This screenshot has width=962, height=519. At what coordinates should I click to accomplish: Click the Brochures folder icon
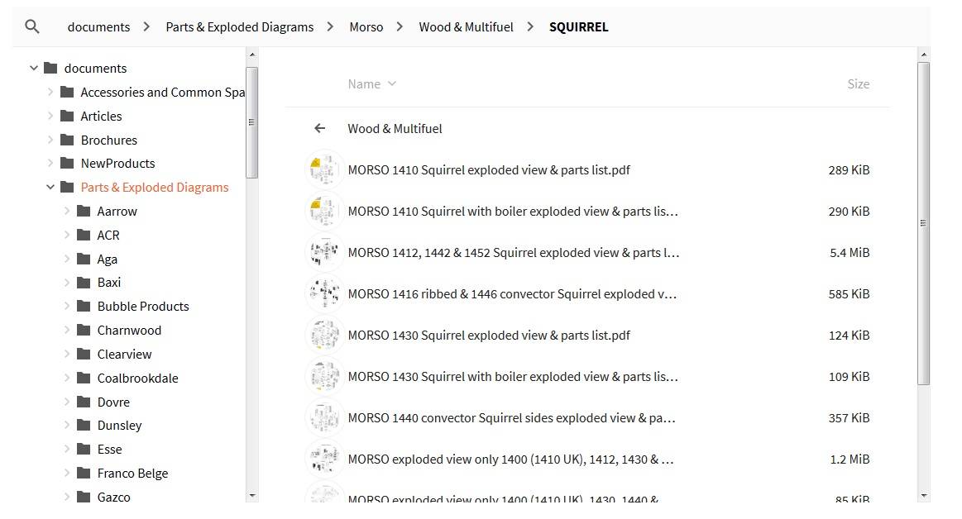click(67, 139)
